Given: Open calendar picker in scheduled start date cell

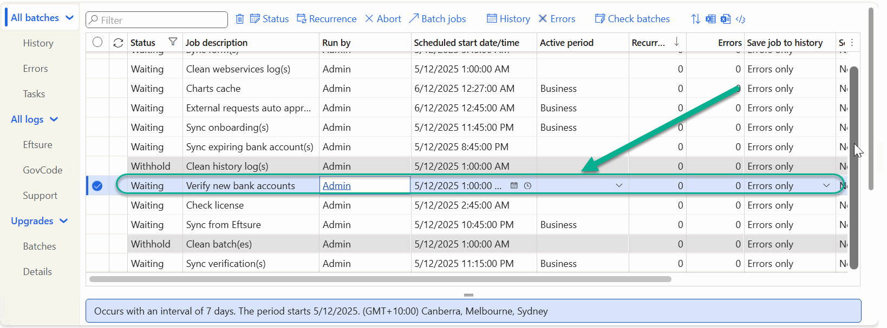Looking at the screenshot, I should point(514,186).
